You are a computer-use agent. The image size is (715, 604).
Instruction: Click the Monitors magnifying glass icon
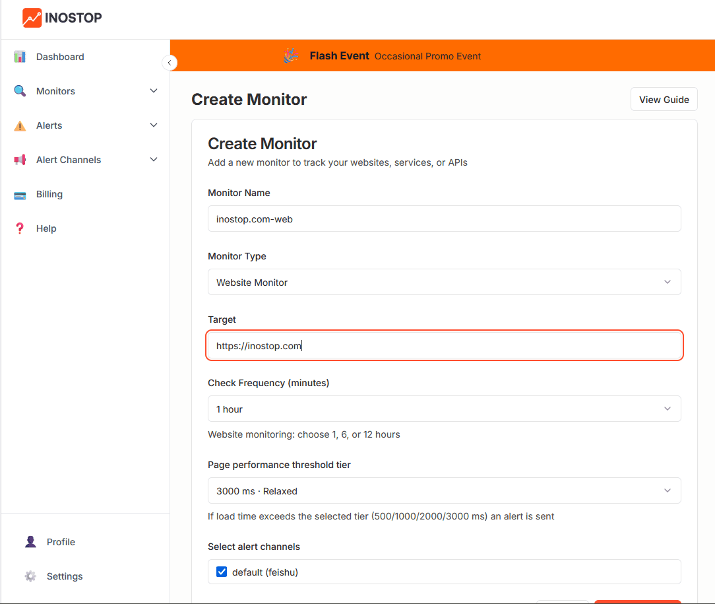coord(20,91)
